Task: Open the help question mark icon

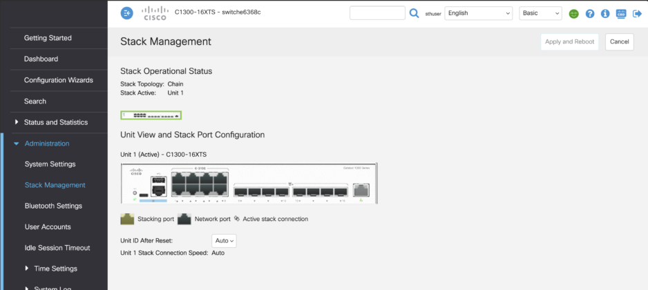Action: point(590,14)
